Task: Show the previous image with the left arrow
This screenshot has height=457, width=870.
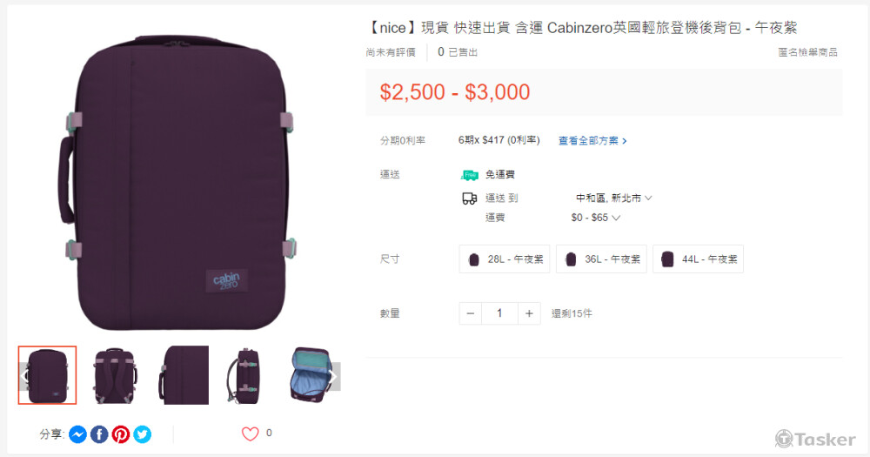Action: 24,377
